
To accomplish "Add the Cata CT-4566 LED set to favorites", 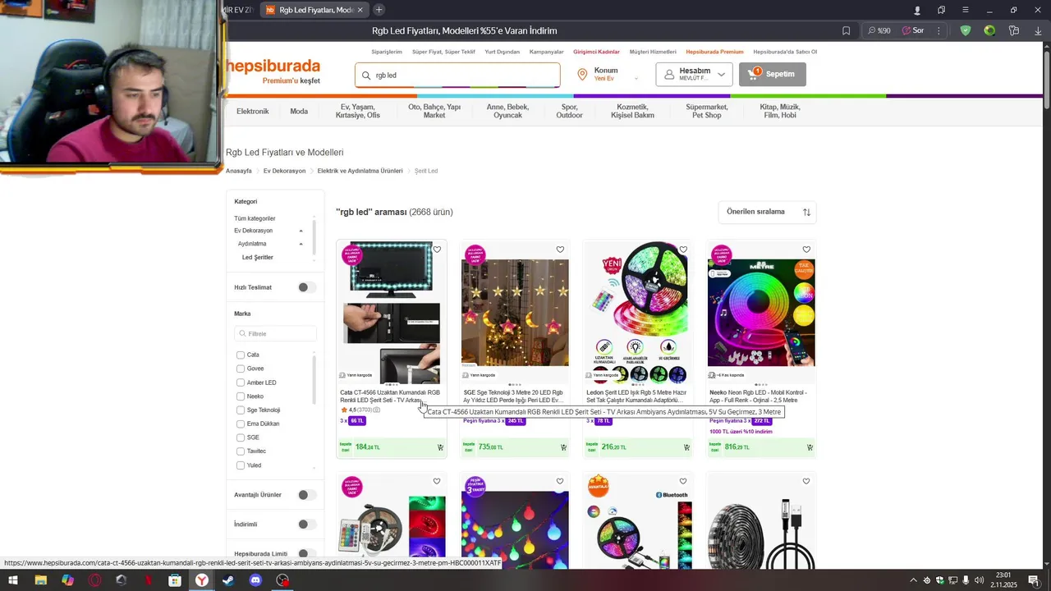I will tap(437, 250).
